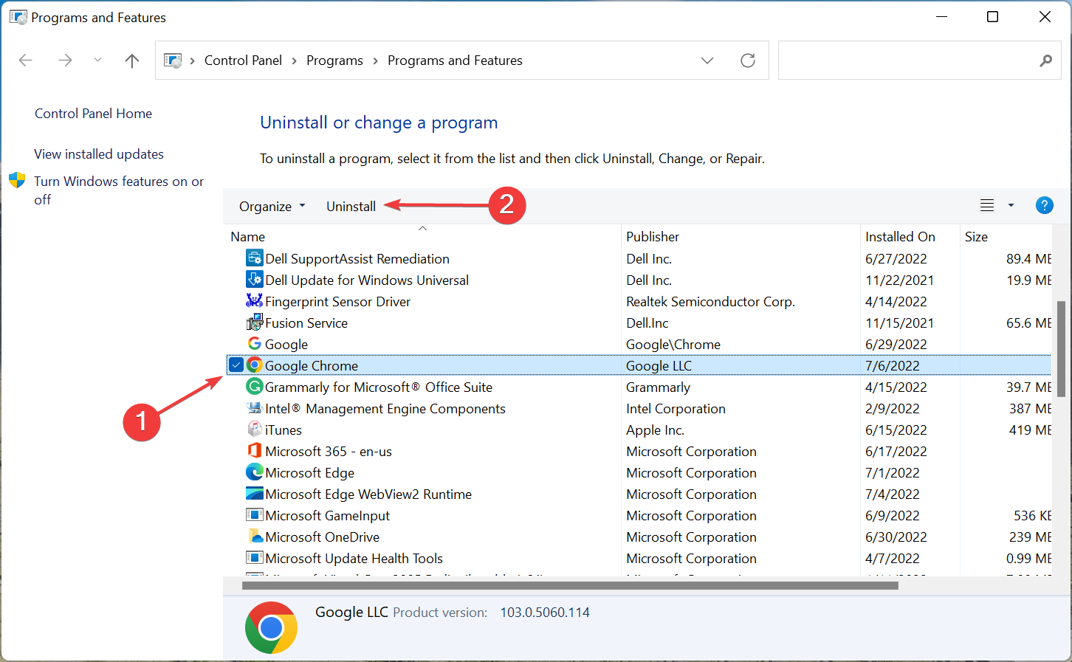Navigate to Programs in the breadcrumb bar

point(334,60)
